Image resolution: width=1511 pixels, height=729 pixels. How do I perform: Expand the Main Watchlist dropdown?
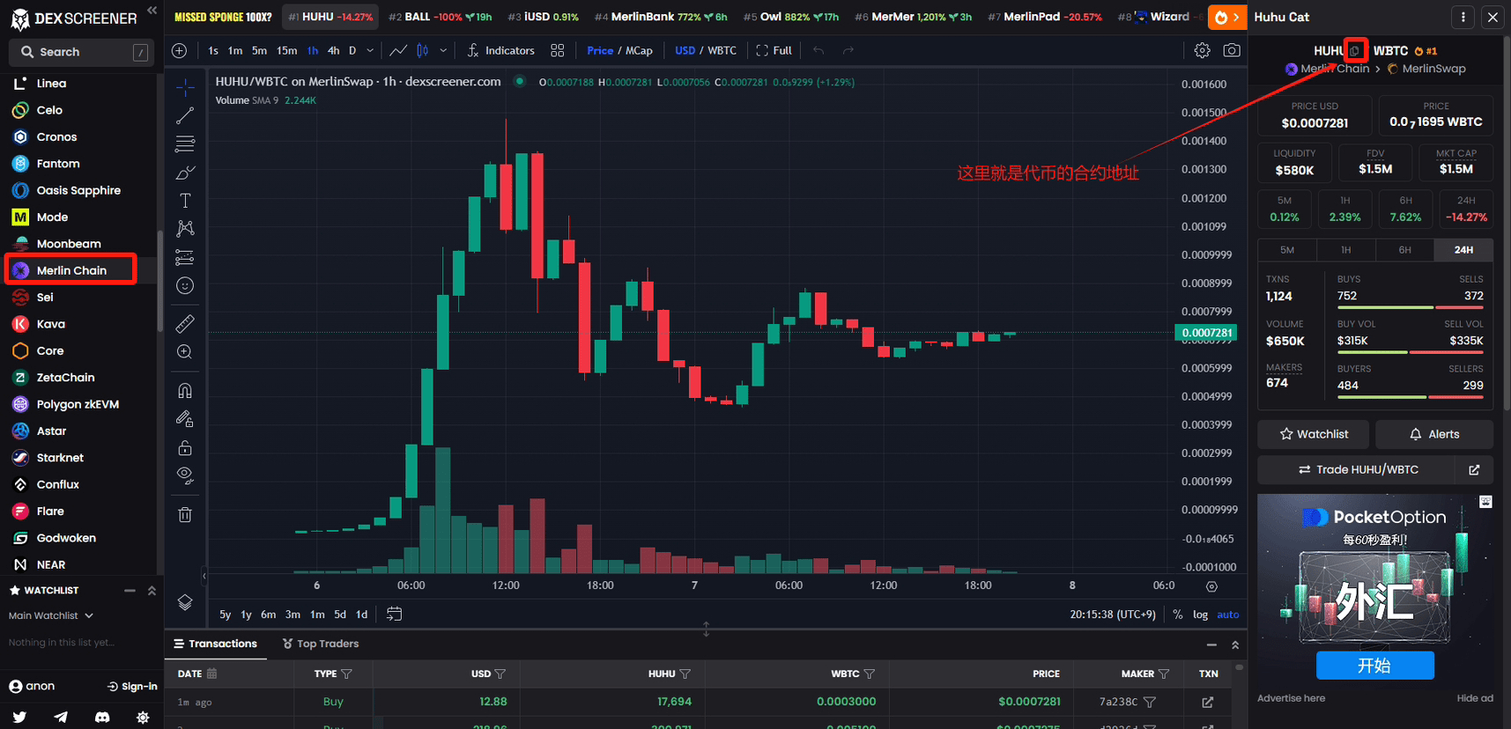[50, 615]
